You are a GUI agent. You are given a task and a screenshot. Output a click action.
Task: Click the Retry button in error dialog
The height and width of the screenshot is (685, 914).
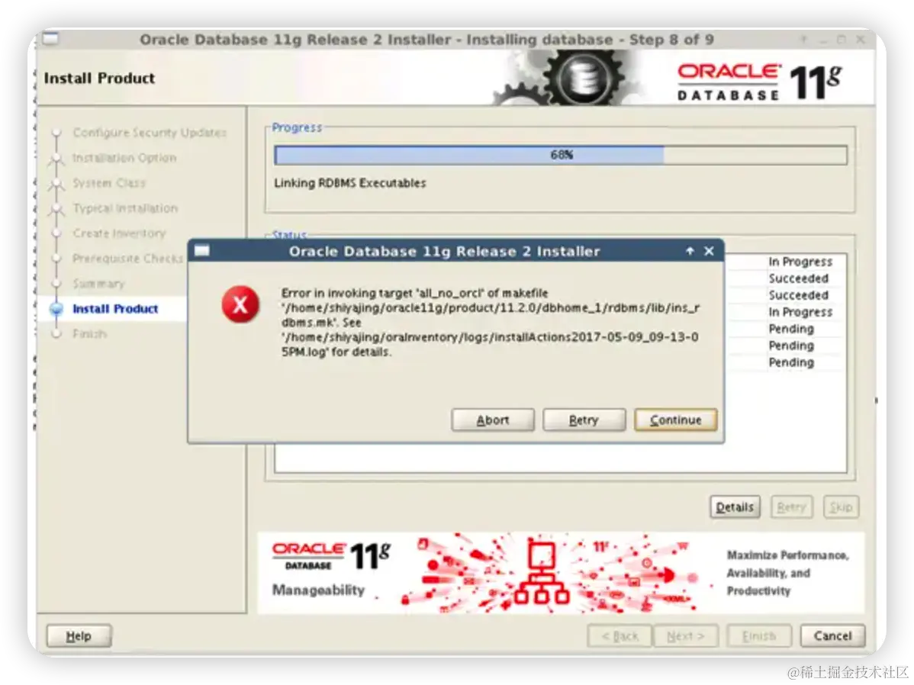[584, 420]
